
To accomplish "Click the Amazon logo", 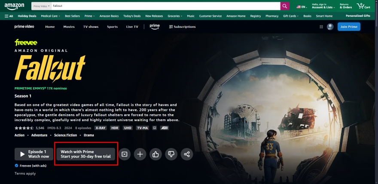I will pyautogui.click(x=14, y=6).
